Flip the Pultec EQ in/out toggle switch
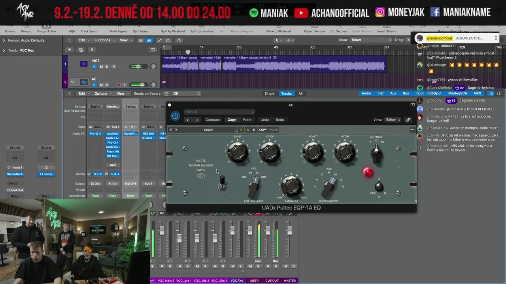Viewport: 506px width, 284px height. click(222, 183)
